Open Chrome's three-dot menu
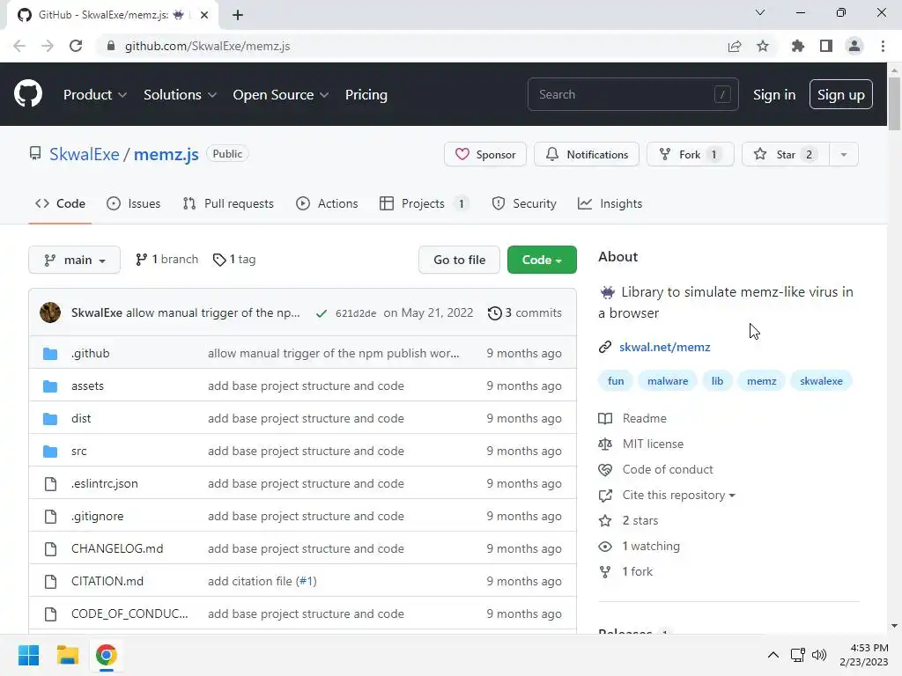This screenshot has width=902, height=676. click(883, 46)
